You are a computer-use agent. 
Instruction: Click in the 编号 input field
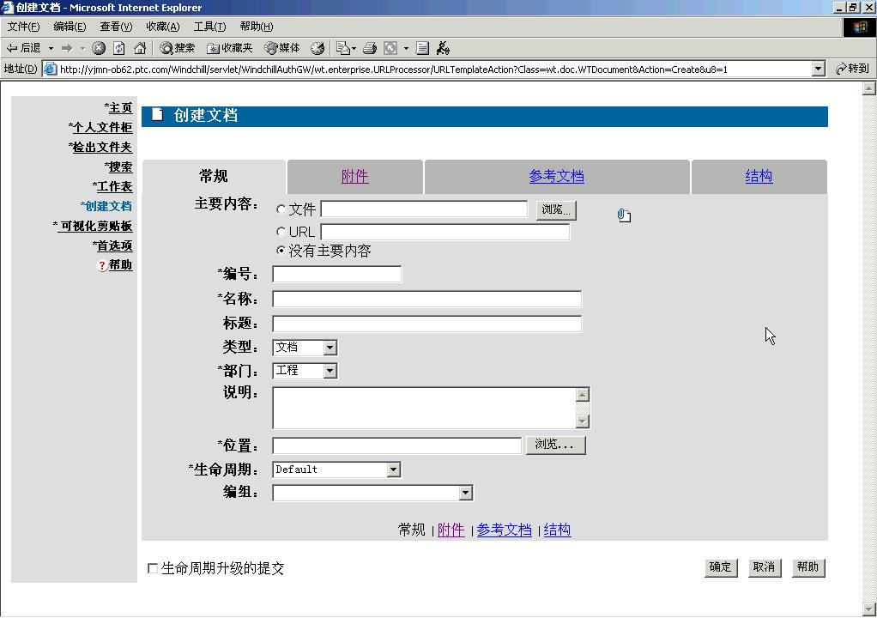pyautogui.click(x=336, y=274)
